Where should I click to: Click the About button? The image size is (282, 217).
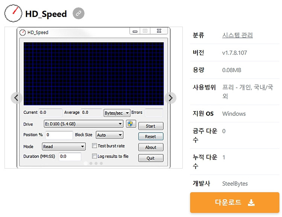tap(151, 147)
